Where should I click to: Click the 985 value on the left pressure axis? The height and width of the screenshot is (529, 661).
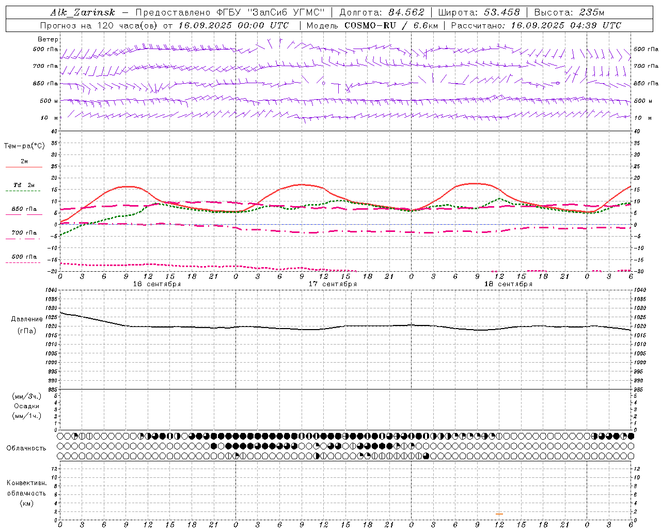click(52, 390)
